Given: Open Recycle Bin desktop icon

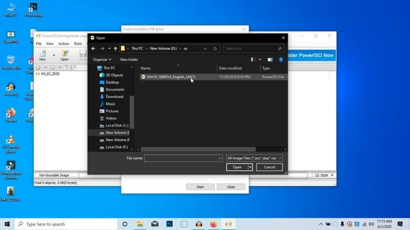Looking at the screenshot, I should tap(11, 63).
